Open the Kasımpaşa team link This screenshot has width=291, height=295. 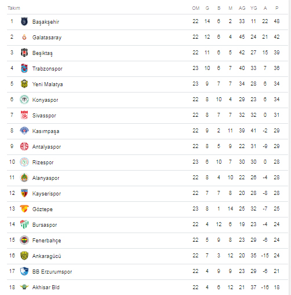point(46,131)
